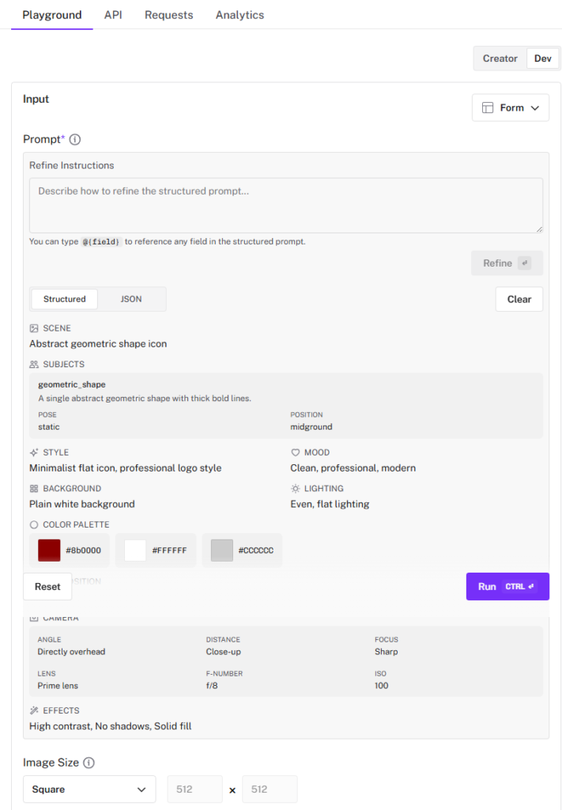Click the Style sparkle icon

coord(34,452)
